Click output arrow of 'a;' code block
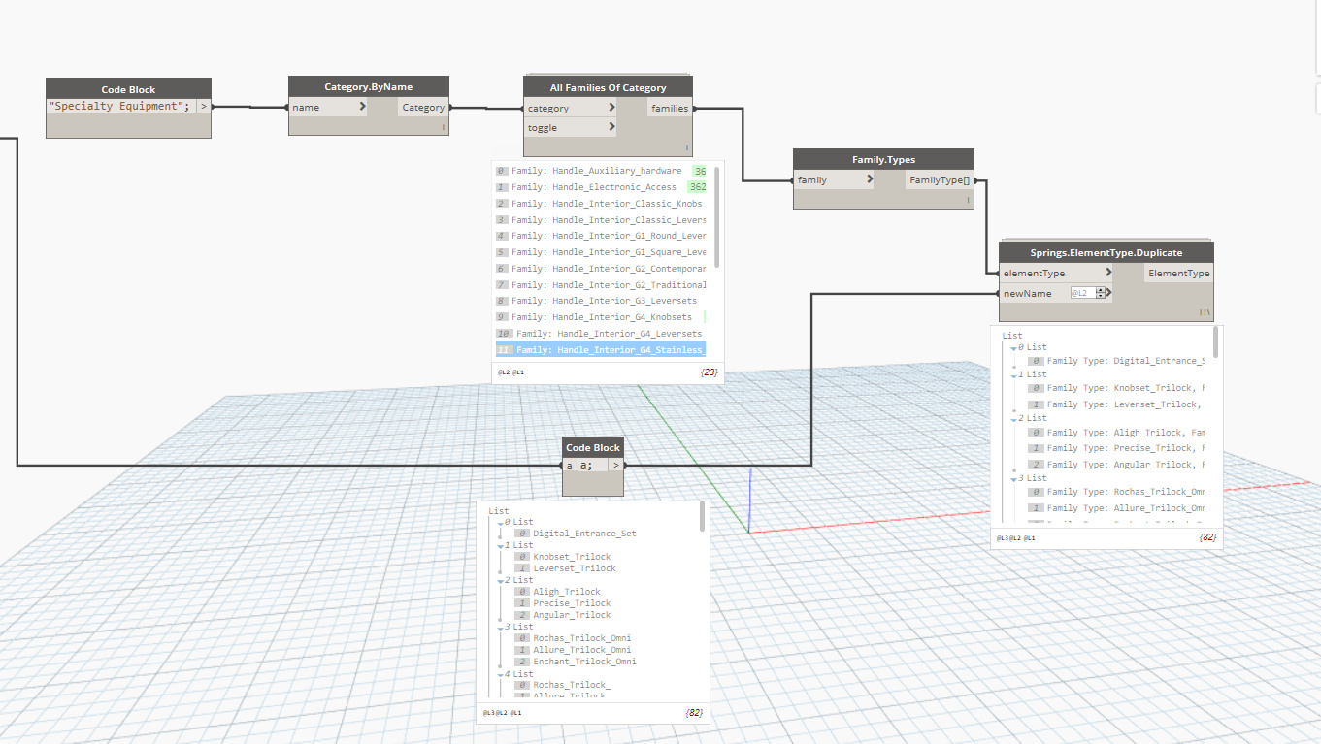 point(615,465)
